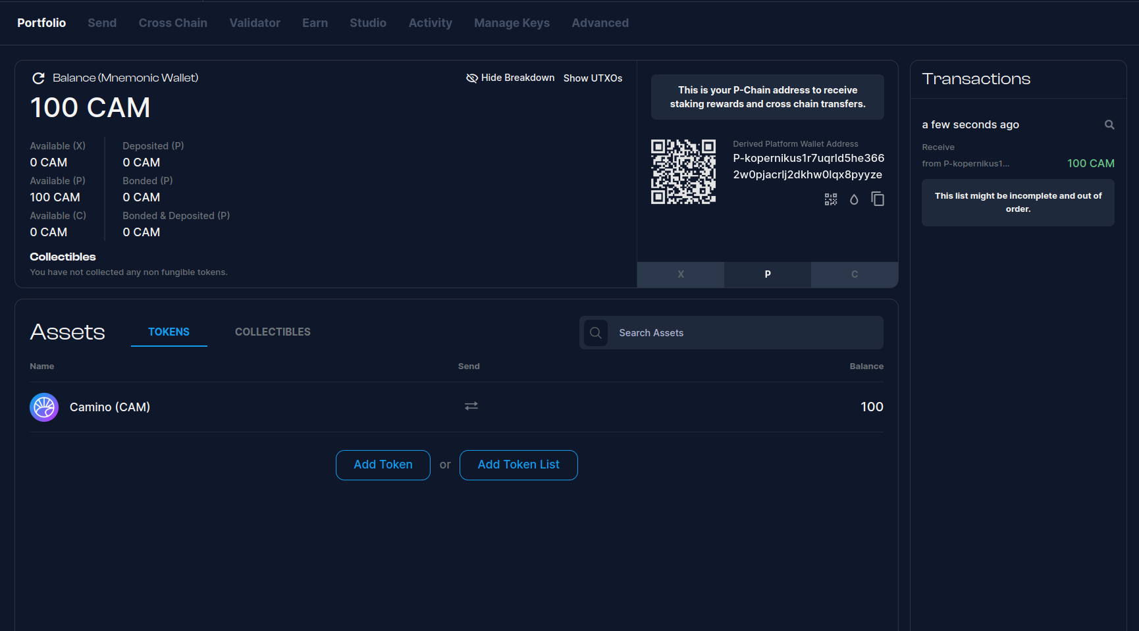Click the wallet address QR code image

[x=683, y=172]
